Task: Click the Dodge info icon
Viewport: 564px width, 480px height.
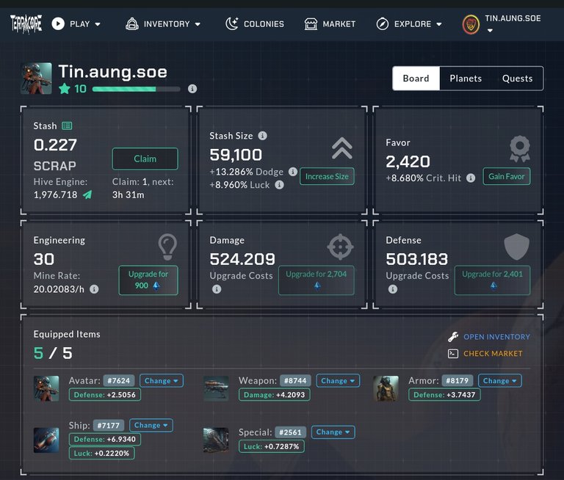Action: point(293,172)
